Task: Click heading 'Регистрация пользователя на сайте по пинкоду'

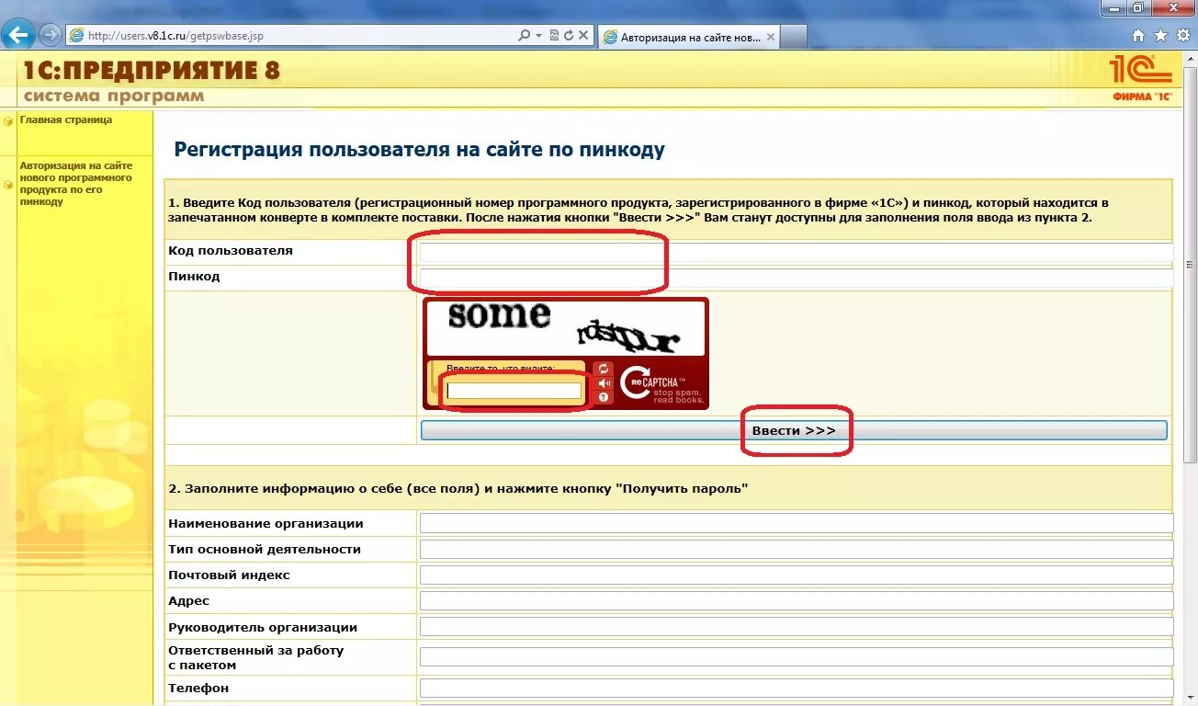Action: (x=419, y=150)
